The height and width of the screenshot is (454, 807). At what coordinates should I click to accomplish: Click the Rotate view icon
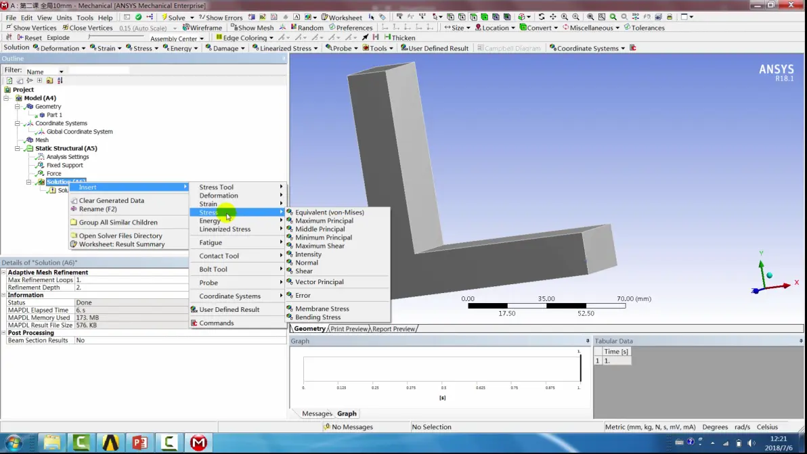tap(542, 17)
